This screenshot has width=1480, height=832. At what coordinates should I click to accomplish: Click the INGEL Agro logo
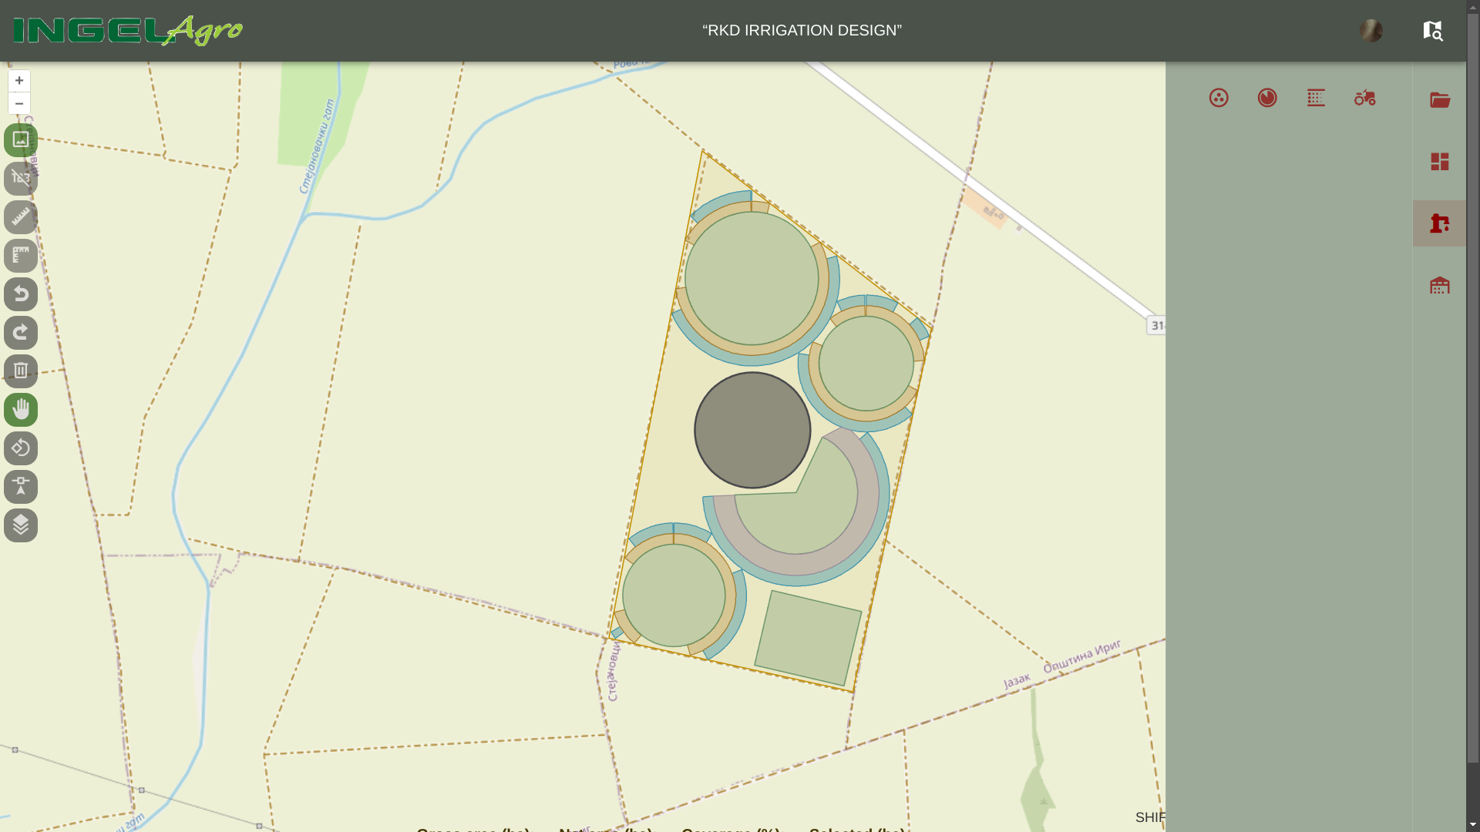coord(128,31)
